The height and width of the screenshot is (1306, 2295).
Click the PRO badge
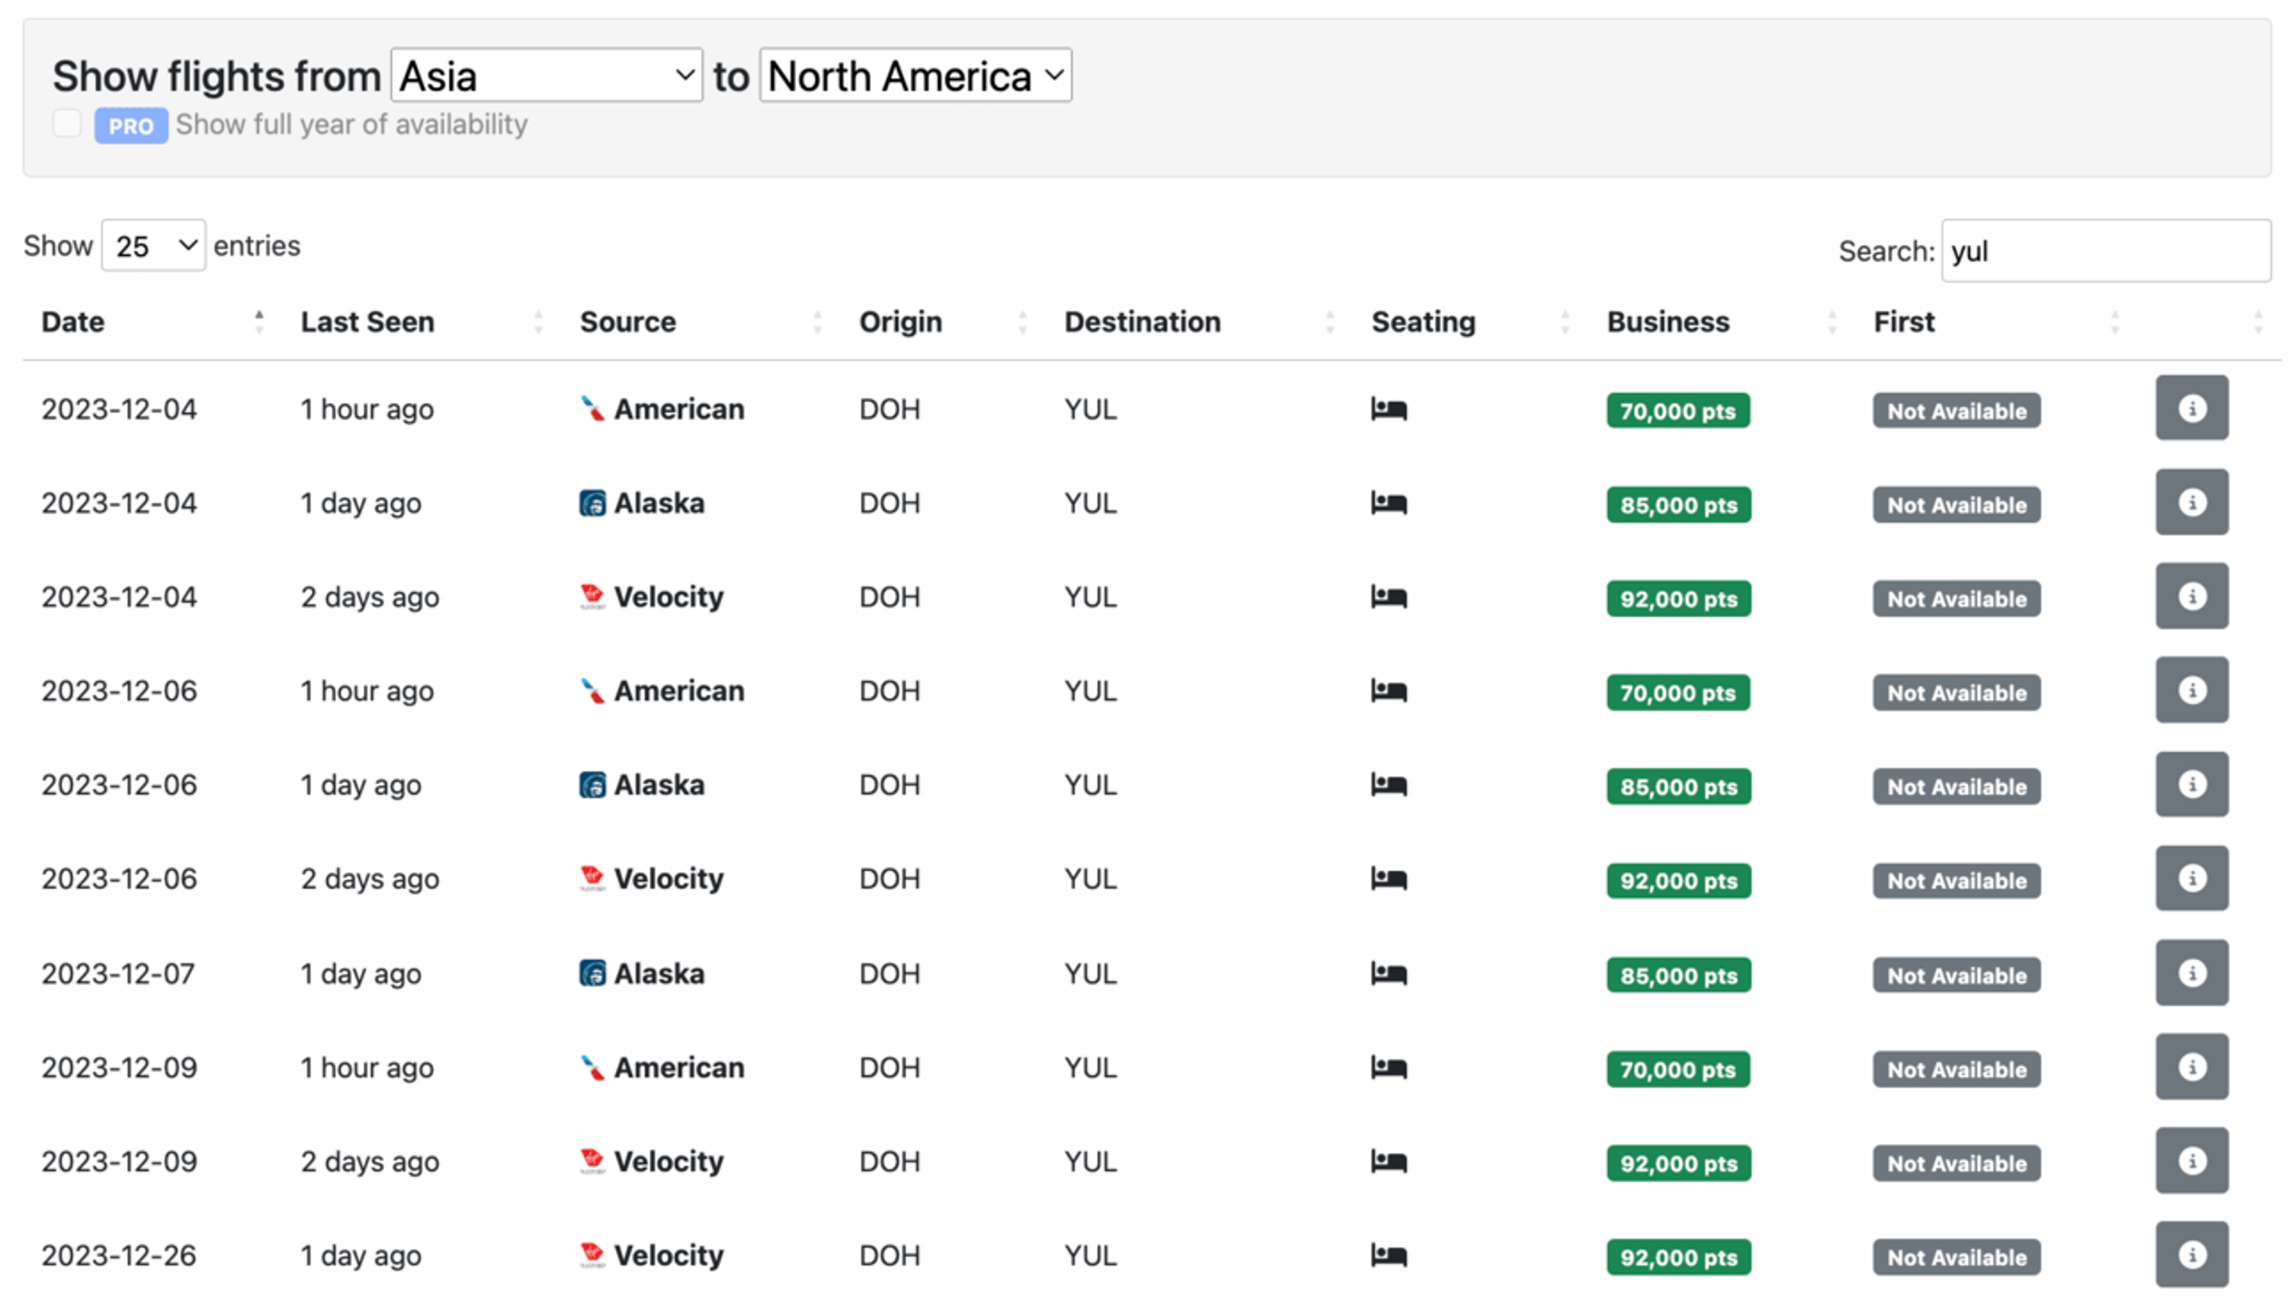tap(131, 126)
